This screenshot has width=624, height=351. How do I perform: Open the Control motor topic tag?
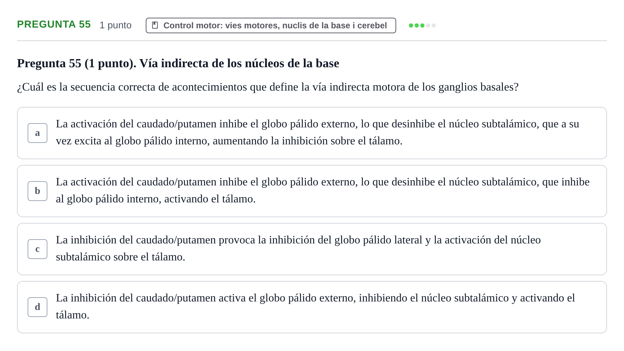click(271, 25)
